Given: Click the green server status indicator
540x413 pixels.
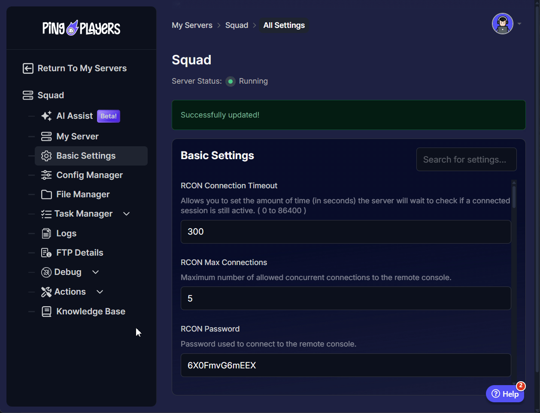Looking at the screenshot, I should coord(231,81).
